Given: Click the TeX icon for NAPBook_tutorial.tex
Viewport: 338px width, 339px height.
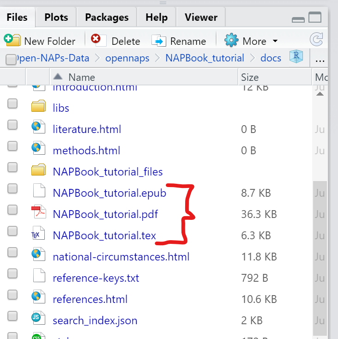Looking at the screenshot, I should [38, 235].
